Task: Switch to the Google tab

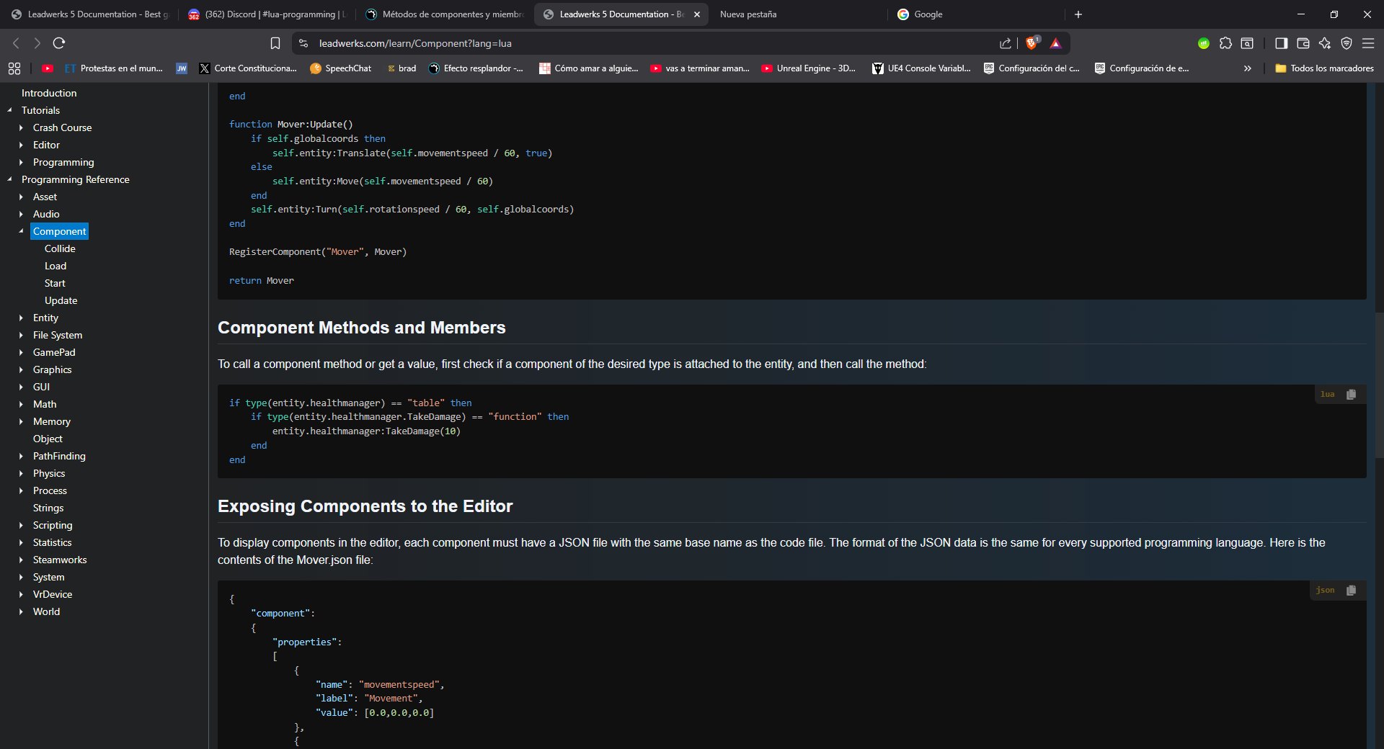Action: pyautogui.click(x=928, y=14)
